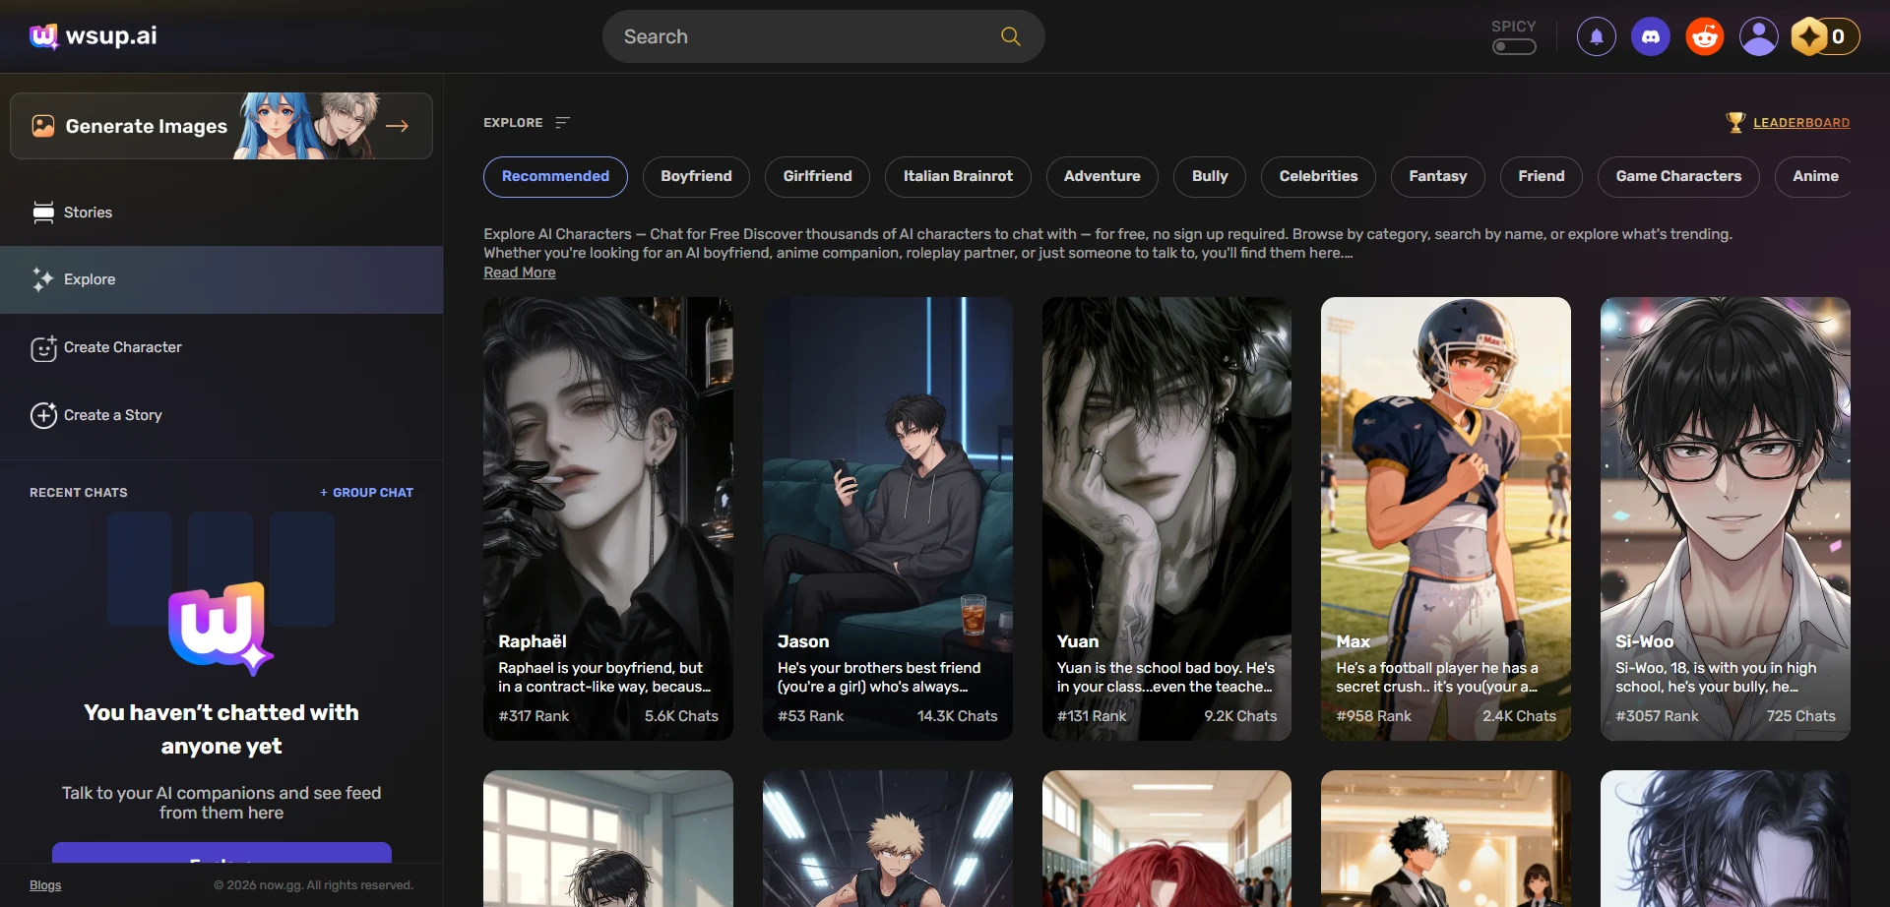Click the notifications bell icon
This screenshot has height=907, width=1890.
click(1596, 35)
